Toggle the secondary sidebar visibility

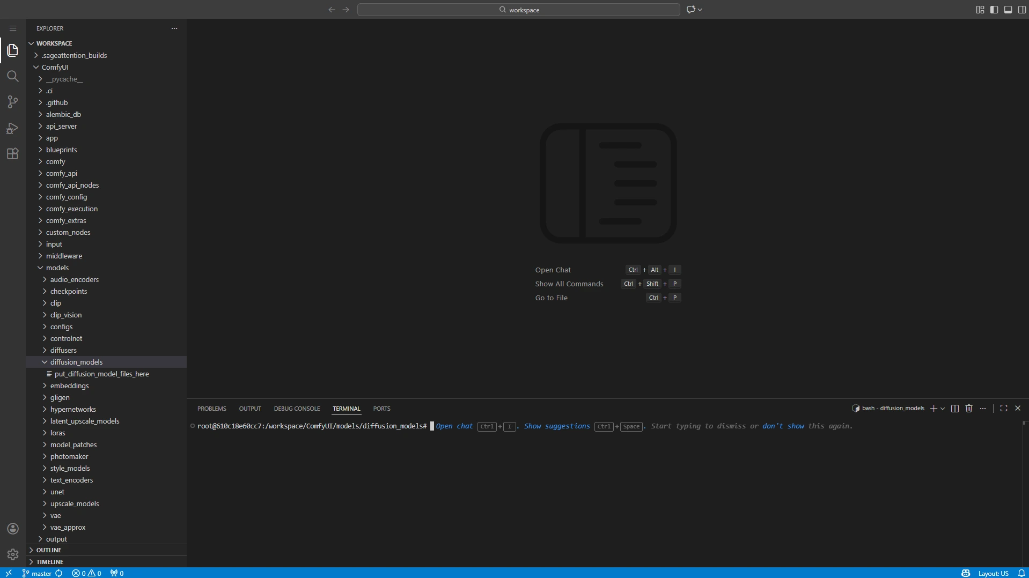pos(1022,10)
